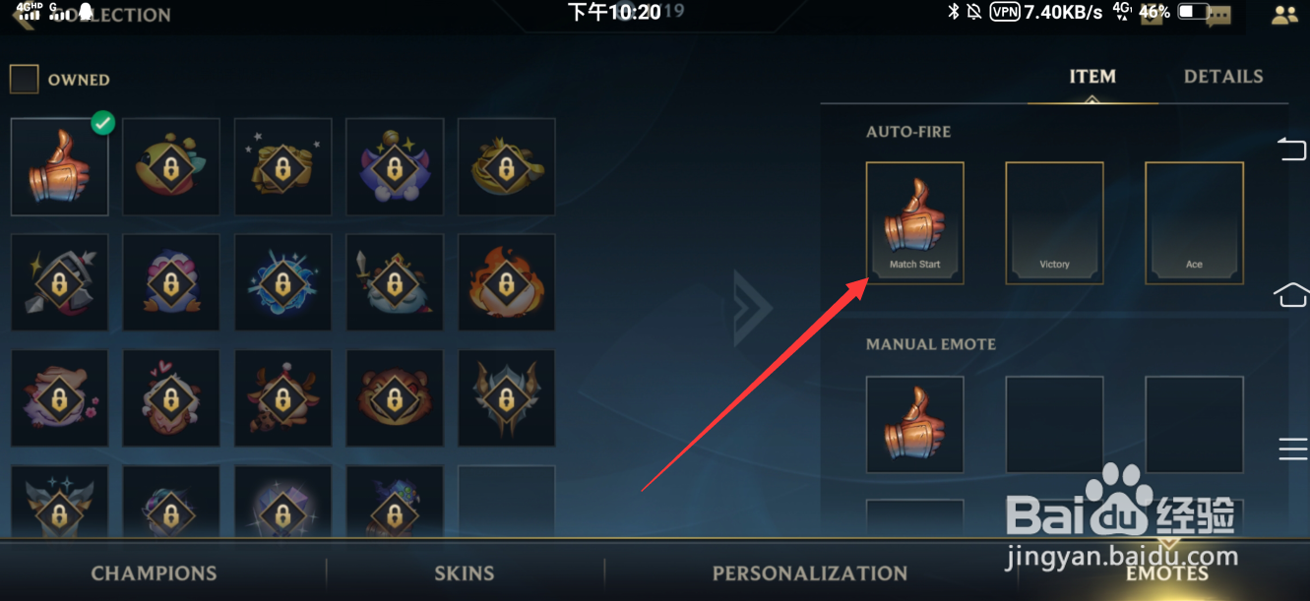1310x601 pixels.
Task: Expand panel with double chevron arrow
Action: coord(752,308)
